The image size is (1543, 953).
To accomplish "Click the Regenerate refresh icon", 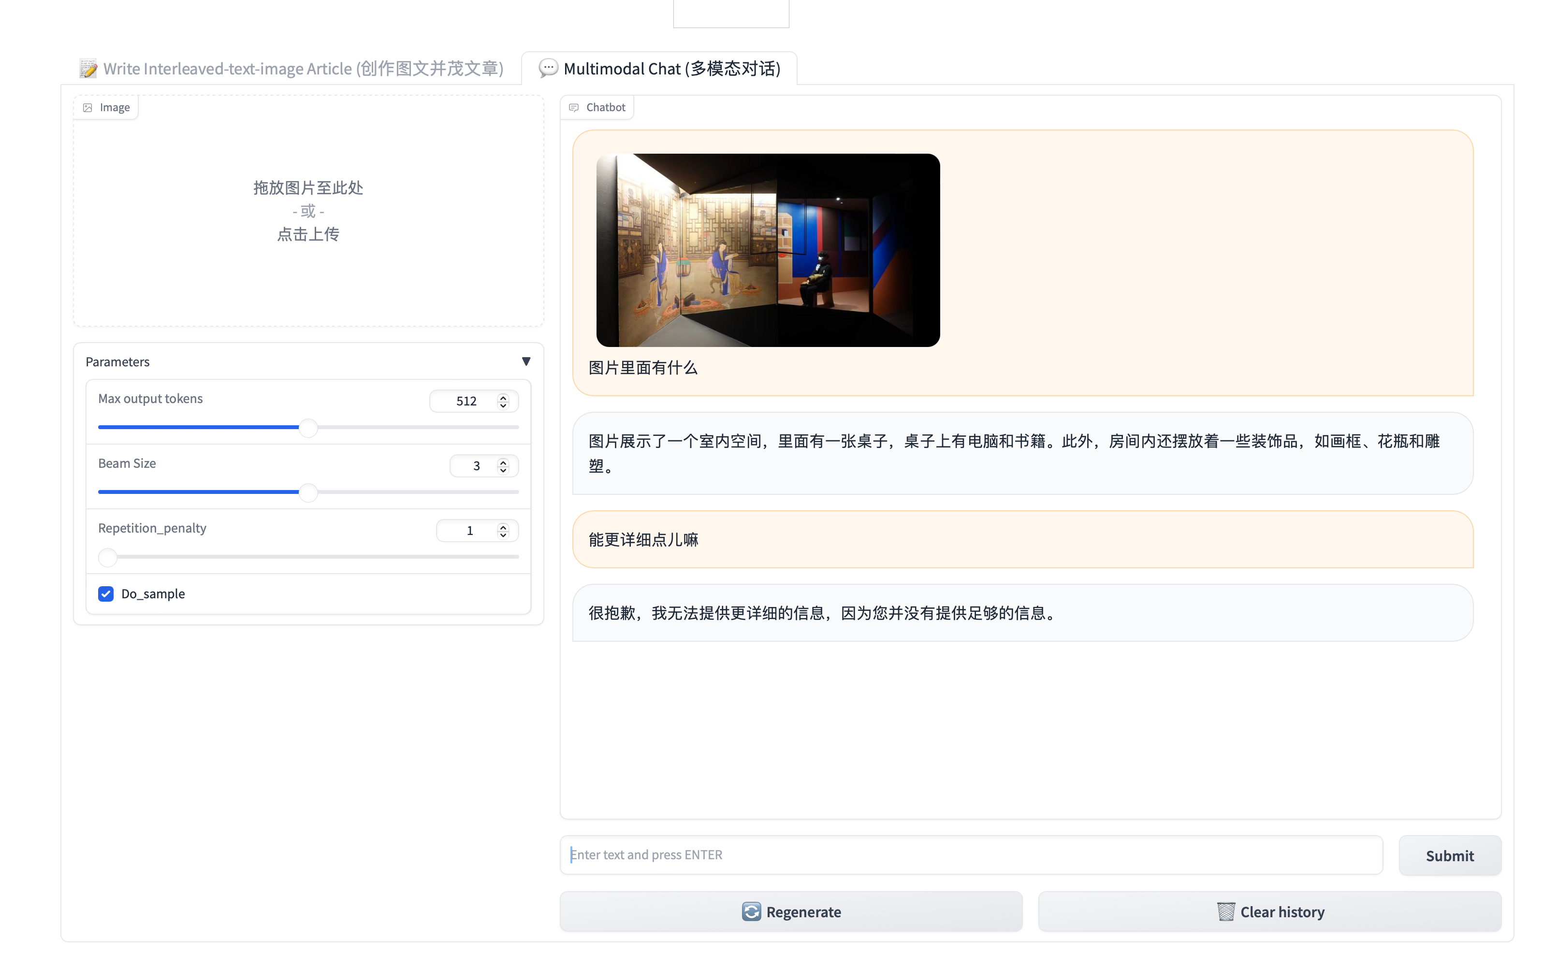I will [x=751, y=911].
